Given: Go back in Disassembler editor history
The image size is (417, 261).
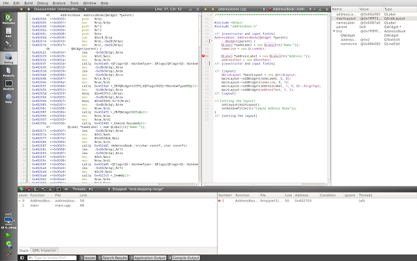Looking at the screenshot, I should pos(22,9).
